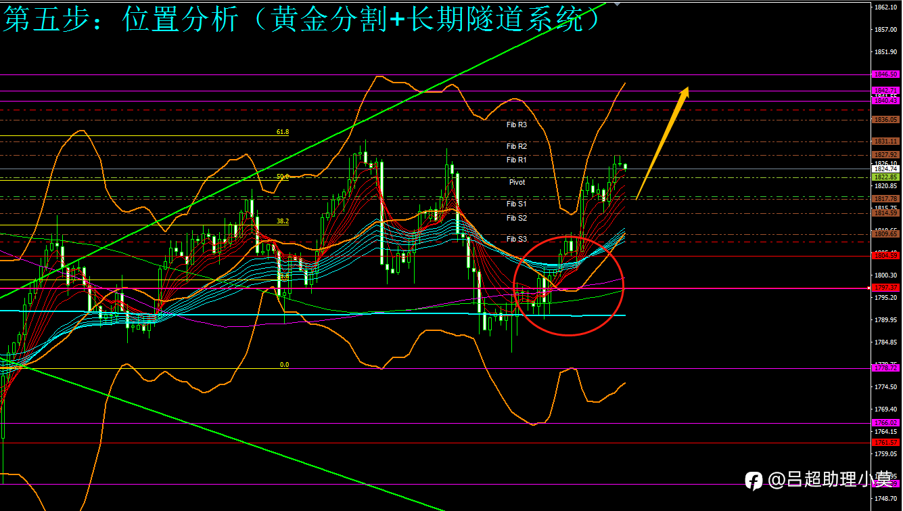Select the 0.0 Fibonacci retracement label

[284, 365]
